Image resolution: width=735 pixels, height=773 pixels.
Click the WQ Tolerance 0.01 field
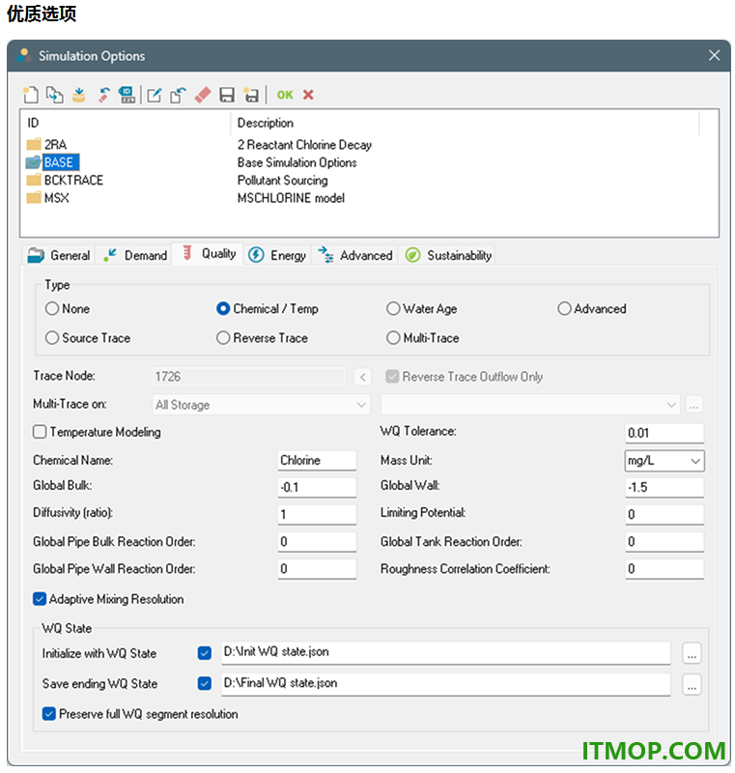coord(664,433)
